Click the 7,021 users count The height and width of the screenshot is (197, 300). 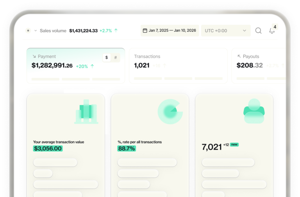click(212, 147)
